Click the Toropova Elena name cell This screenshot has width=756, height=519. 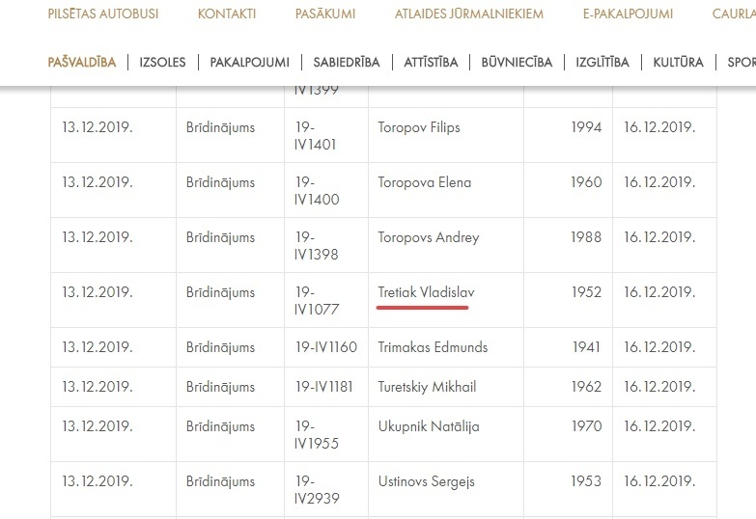coord(446,190)
